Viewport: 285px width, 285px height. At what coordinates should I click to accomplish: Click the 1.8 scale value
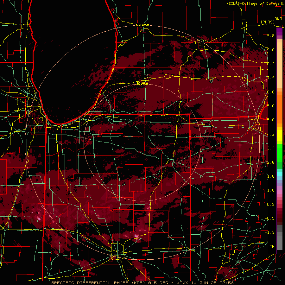click(271, 176)
